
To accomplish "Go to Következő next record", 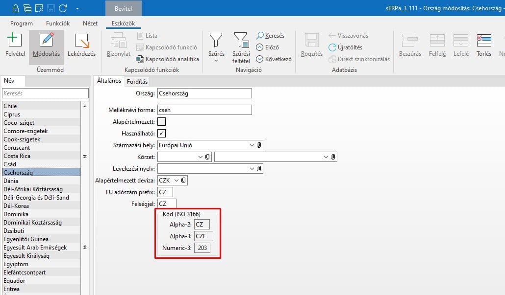I will (274, 59).
